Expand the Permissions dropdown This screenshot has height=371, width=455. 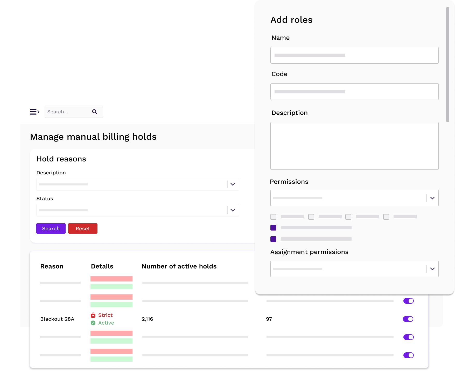pyautogui.click(x=432, y=198)
